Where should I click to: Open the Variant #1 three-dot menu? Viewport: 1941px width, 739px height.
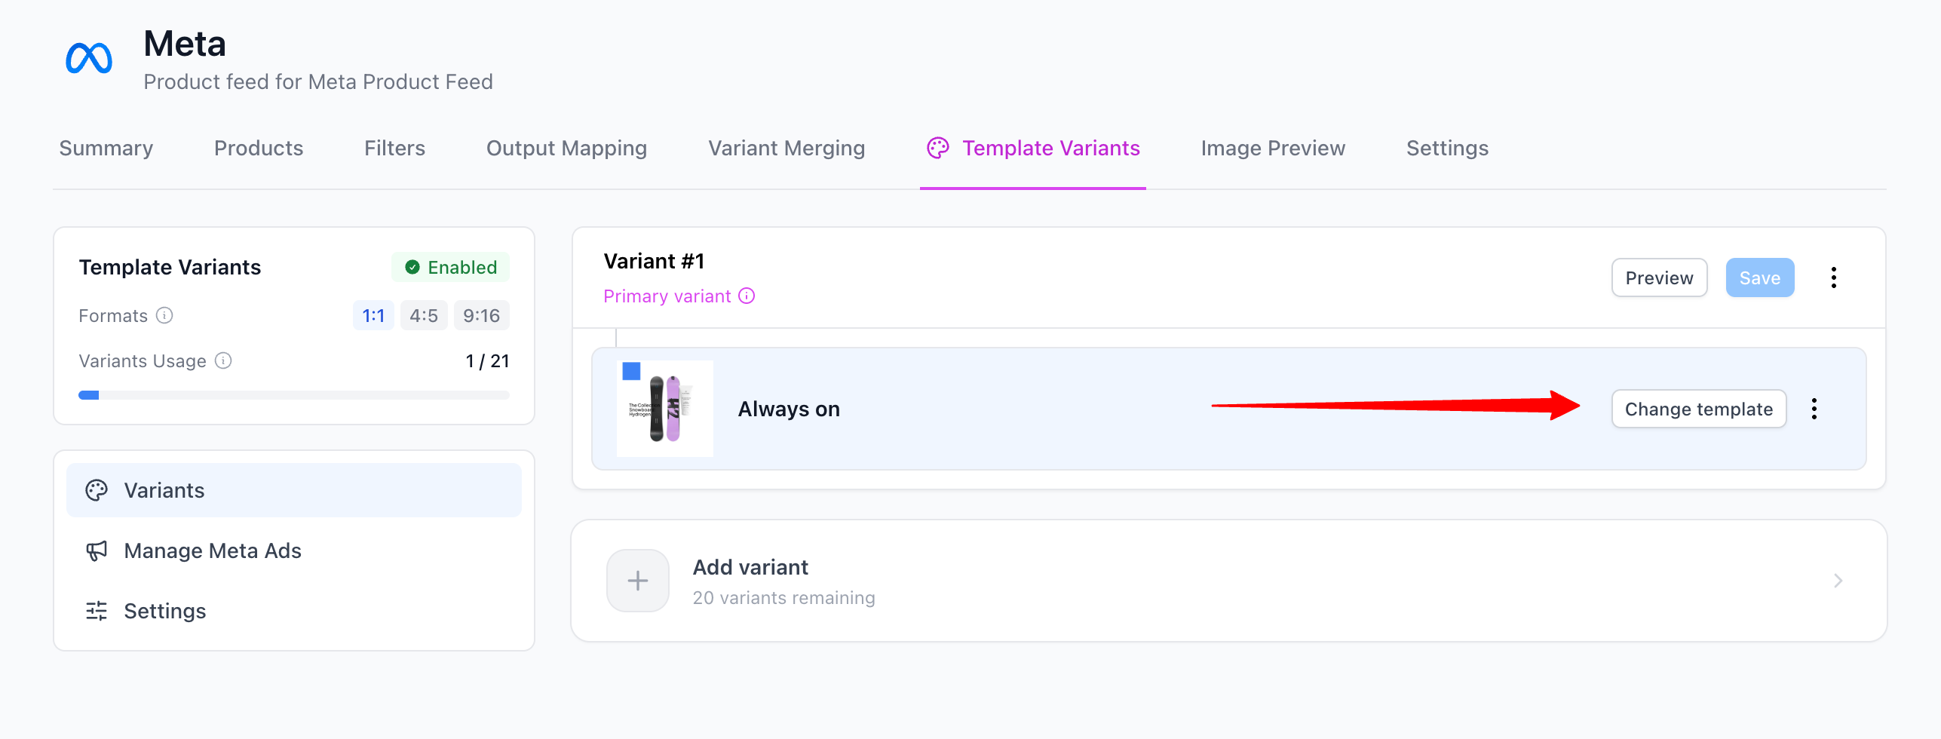[x=1834, y=278]
